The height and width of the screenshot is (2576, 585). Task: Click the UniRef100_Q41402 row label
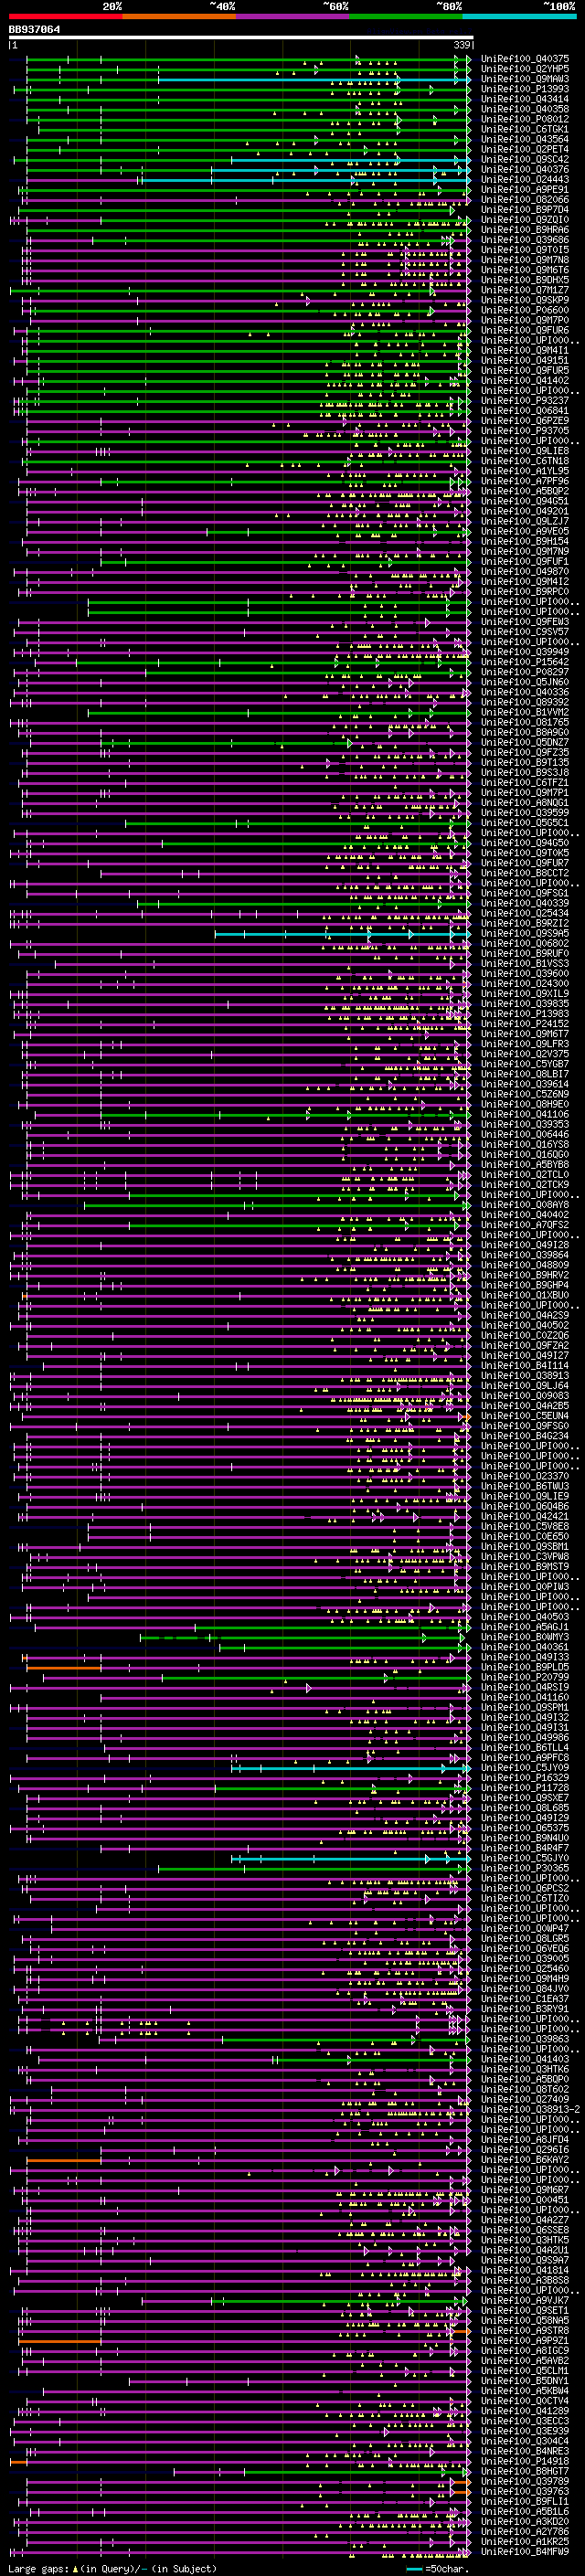525,381
